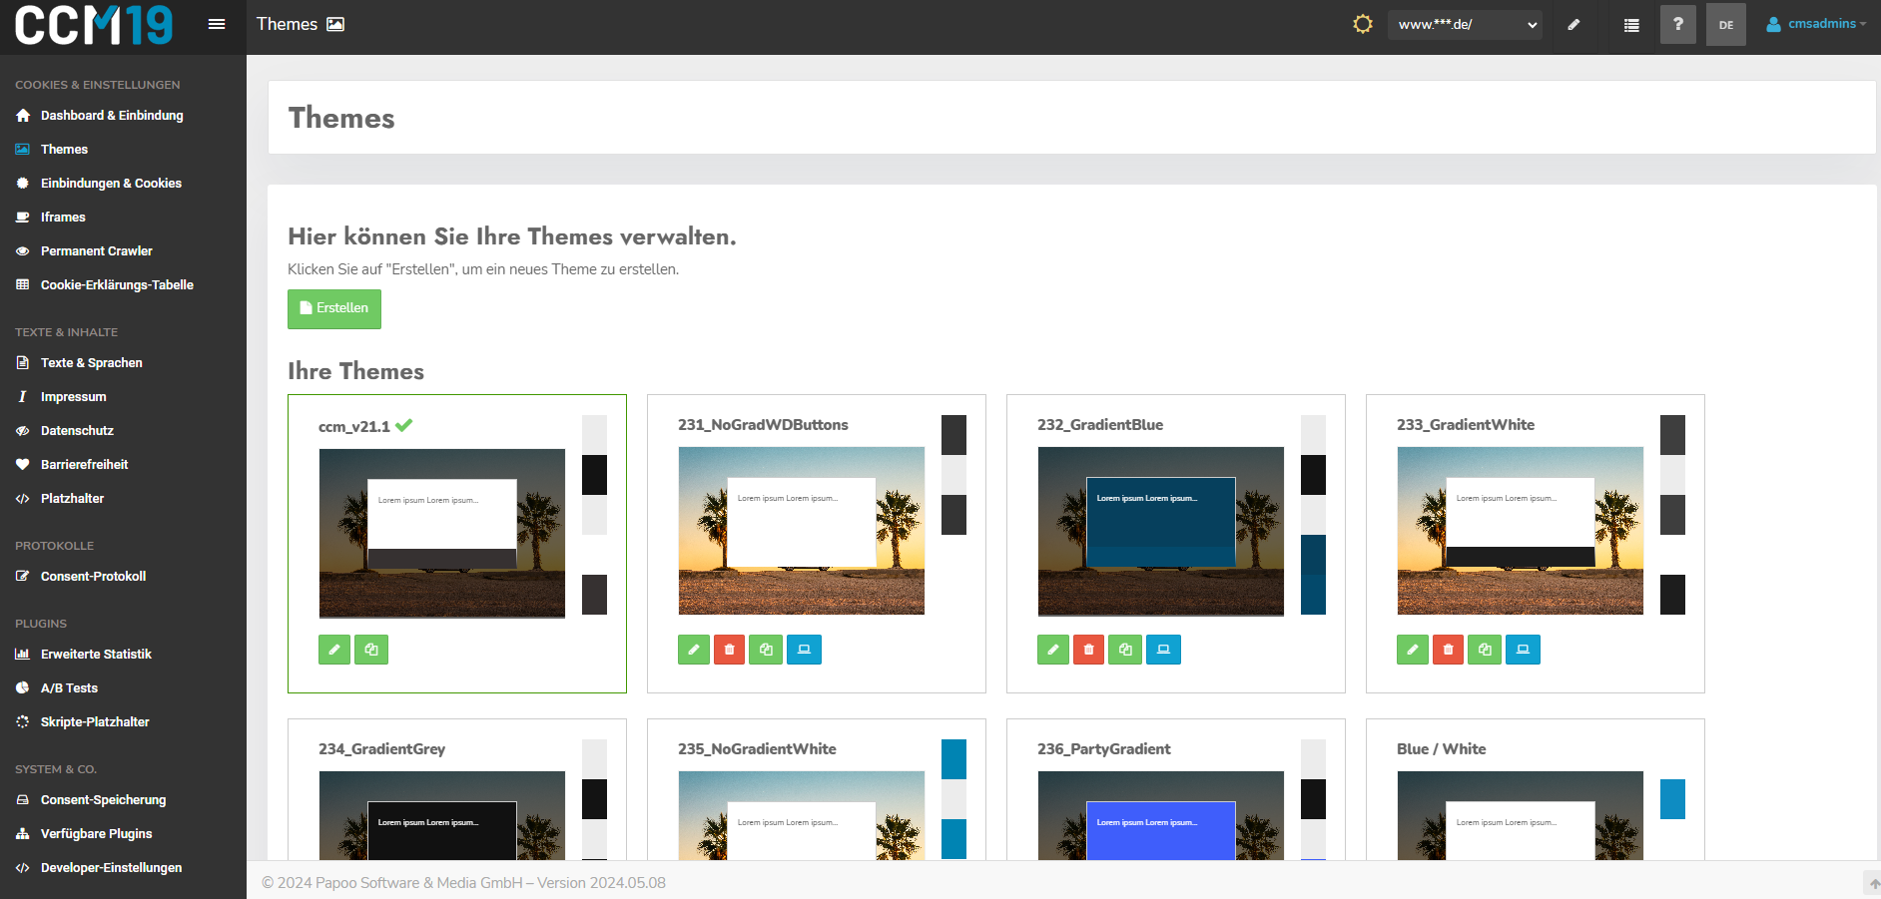
Task: Edit the 232_GradientBlue theme
Action: pos(1053,650)
